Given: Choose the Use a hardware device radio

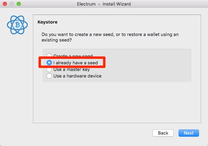Looking at the screenshot, I should [49, 76].
